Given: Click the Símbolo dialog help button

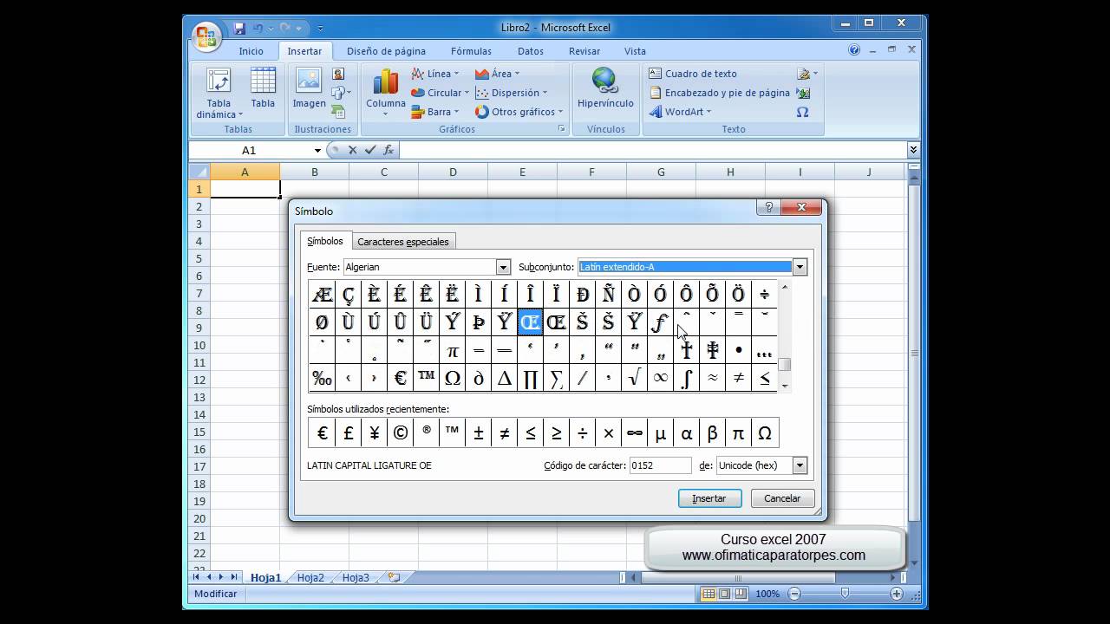Looking at the screenshot, I should (767, 207).
